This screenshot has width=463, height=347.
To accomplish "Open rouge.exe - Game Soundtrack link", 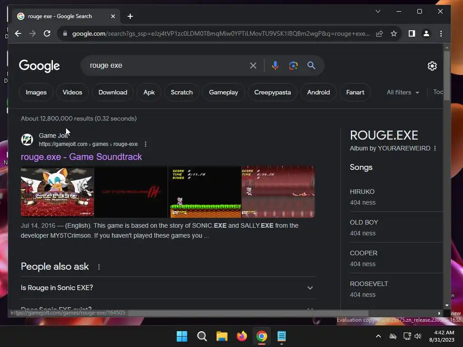I will [81, 157].
